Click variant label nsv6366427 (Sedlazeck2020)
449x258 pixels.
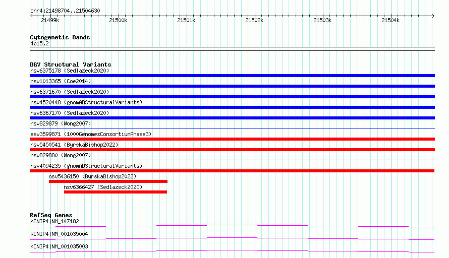(x=103, y=187)
